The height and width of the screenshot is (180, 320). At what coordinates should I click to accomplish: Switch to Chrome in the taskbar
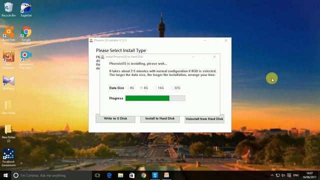[143, 175]
